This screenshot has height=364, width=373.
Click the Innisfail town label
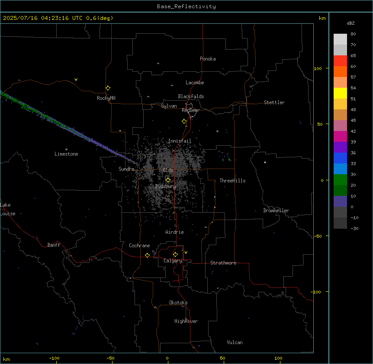click(180, 141)
